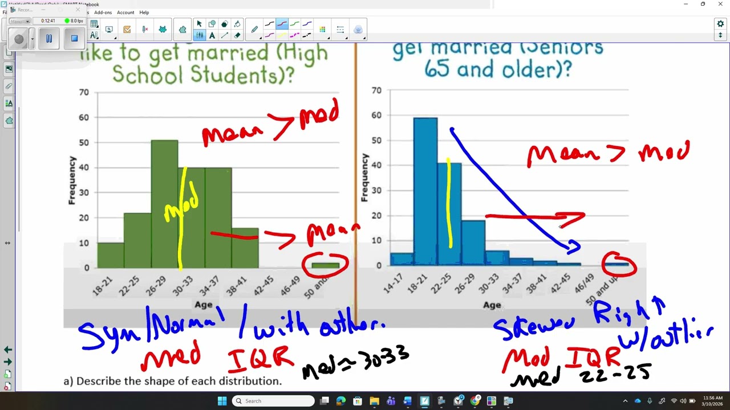730x410 pixels.
Task: Open the text formatting A| tool
Action: pos(94,35)
